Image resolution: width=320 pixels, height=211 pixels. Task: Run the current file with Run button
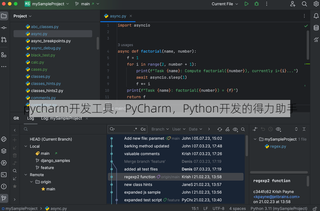(x=246, y=4)
